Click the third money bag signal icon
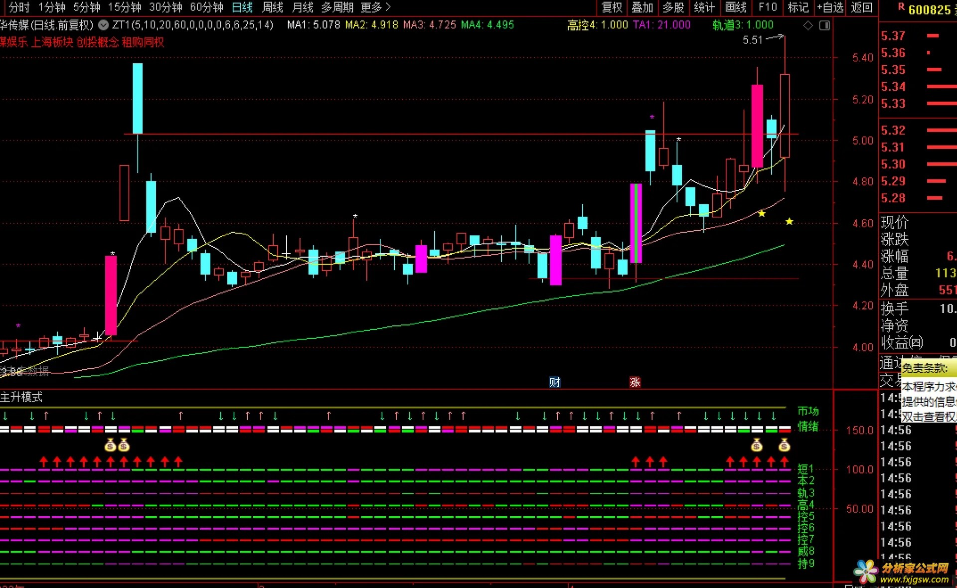 tap(757, 445)
